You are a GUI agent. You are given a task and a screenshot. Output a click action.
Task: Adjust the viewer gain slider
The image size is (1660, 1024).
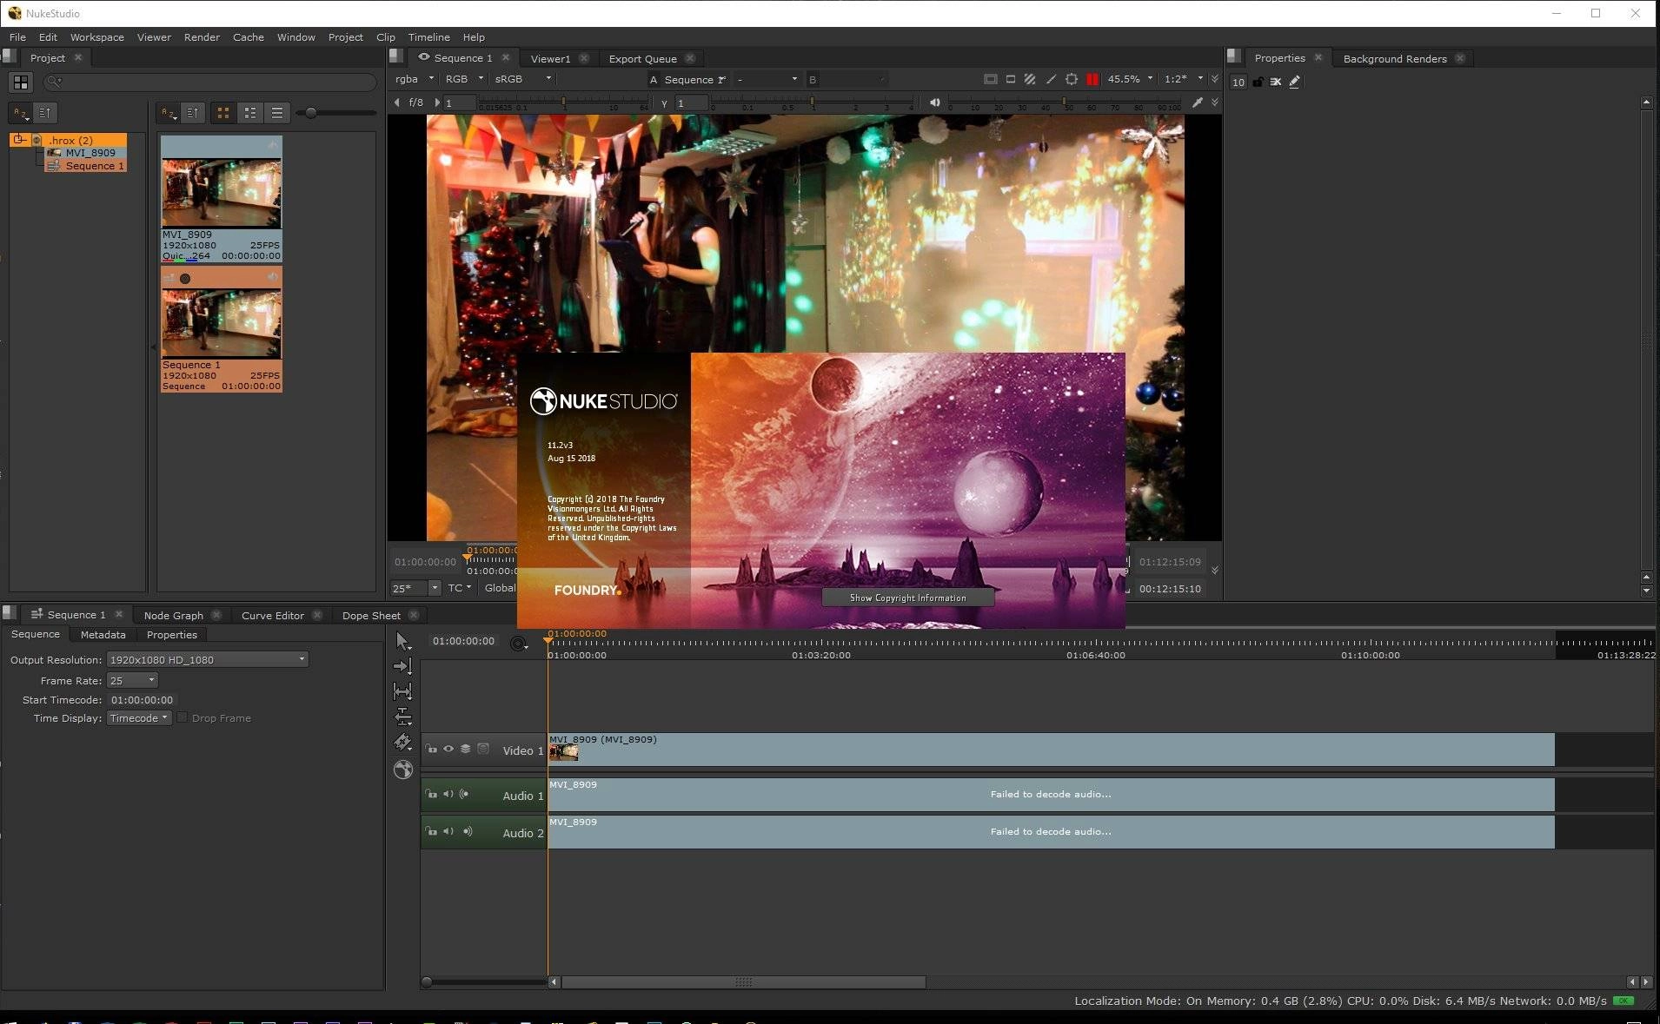562,102
